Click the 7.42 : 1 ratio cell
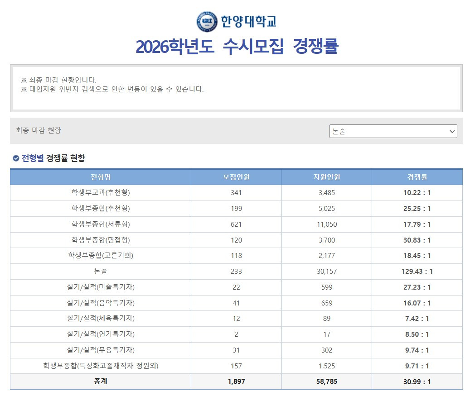 pyautogui.click(x=417, y=319)
